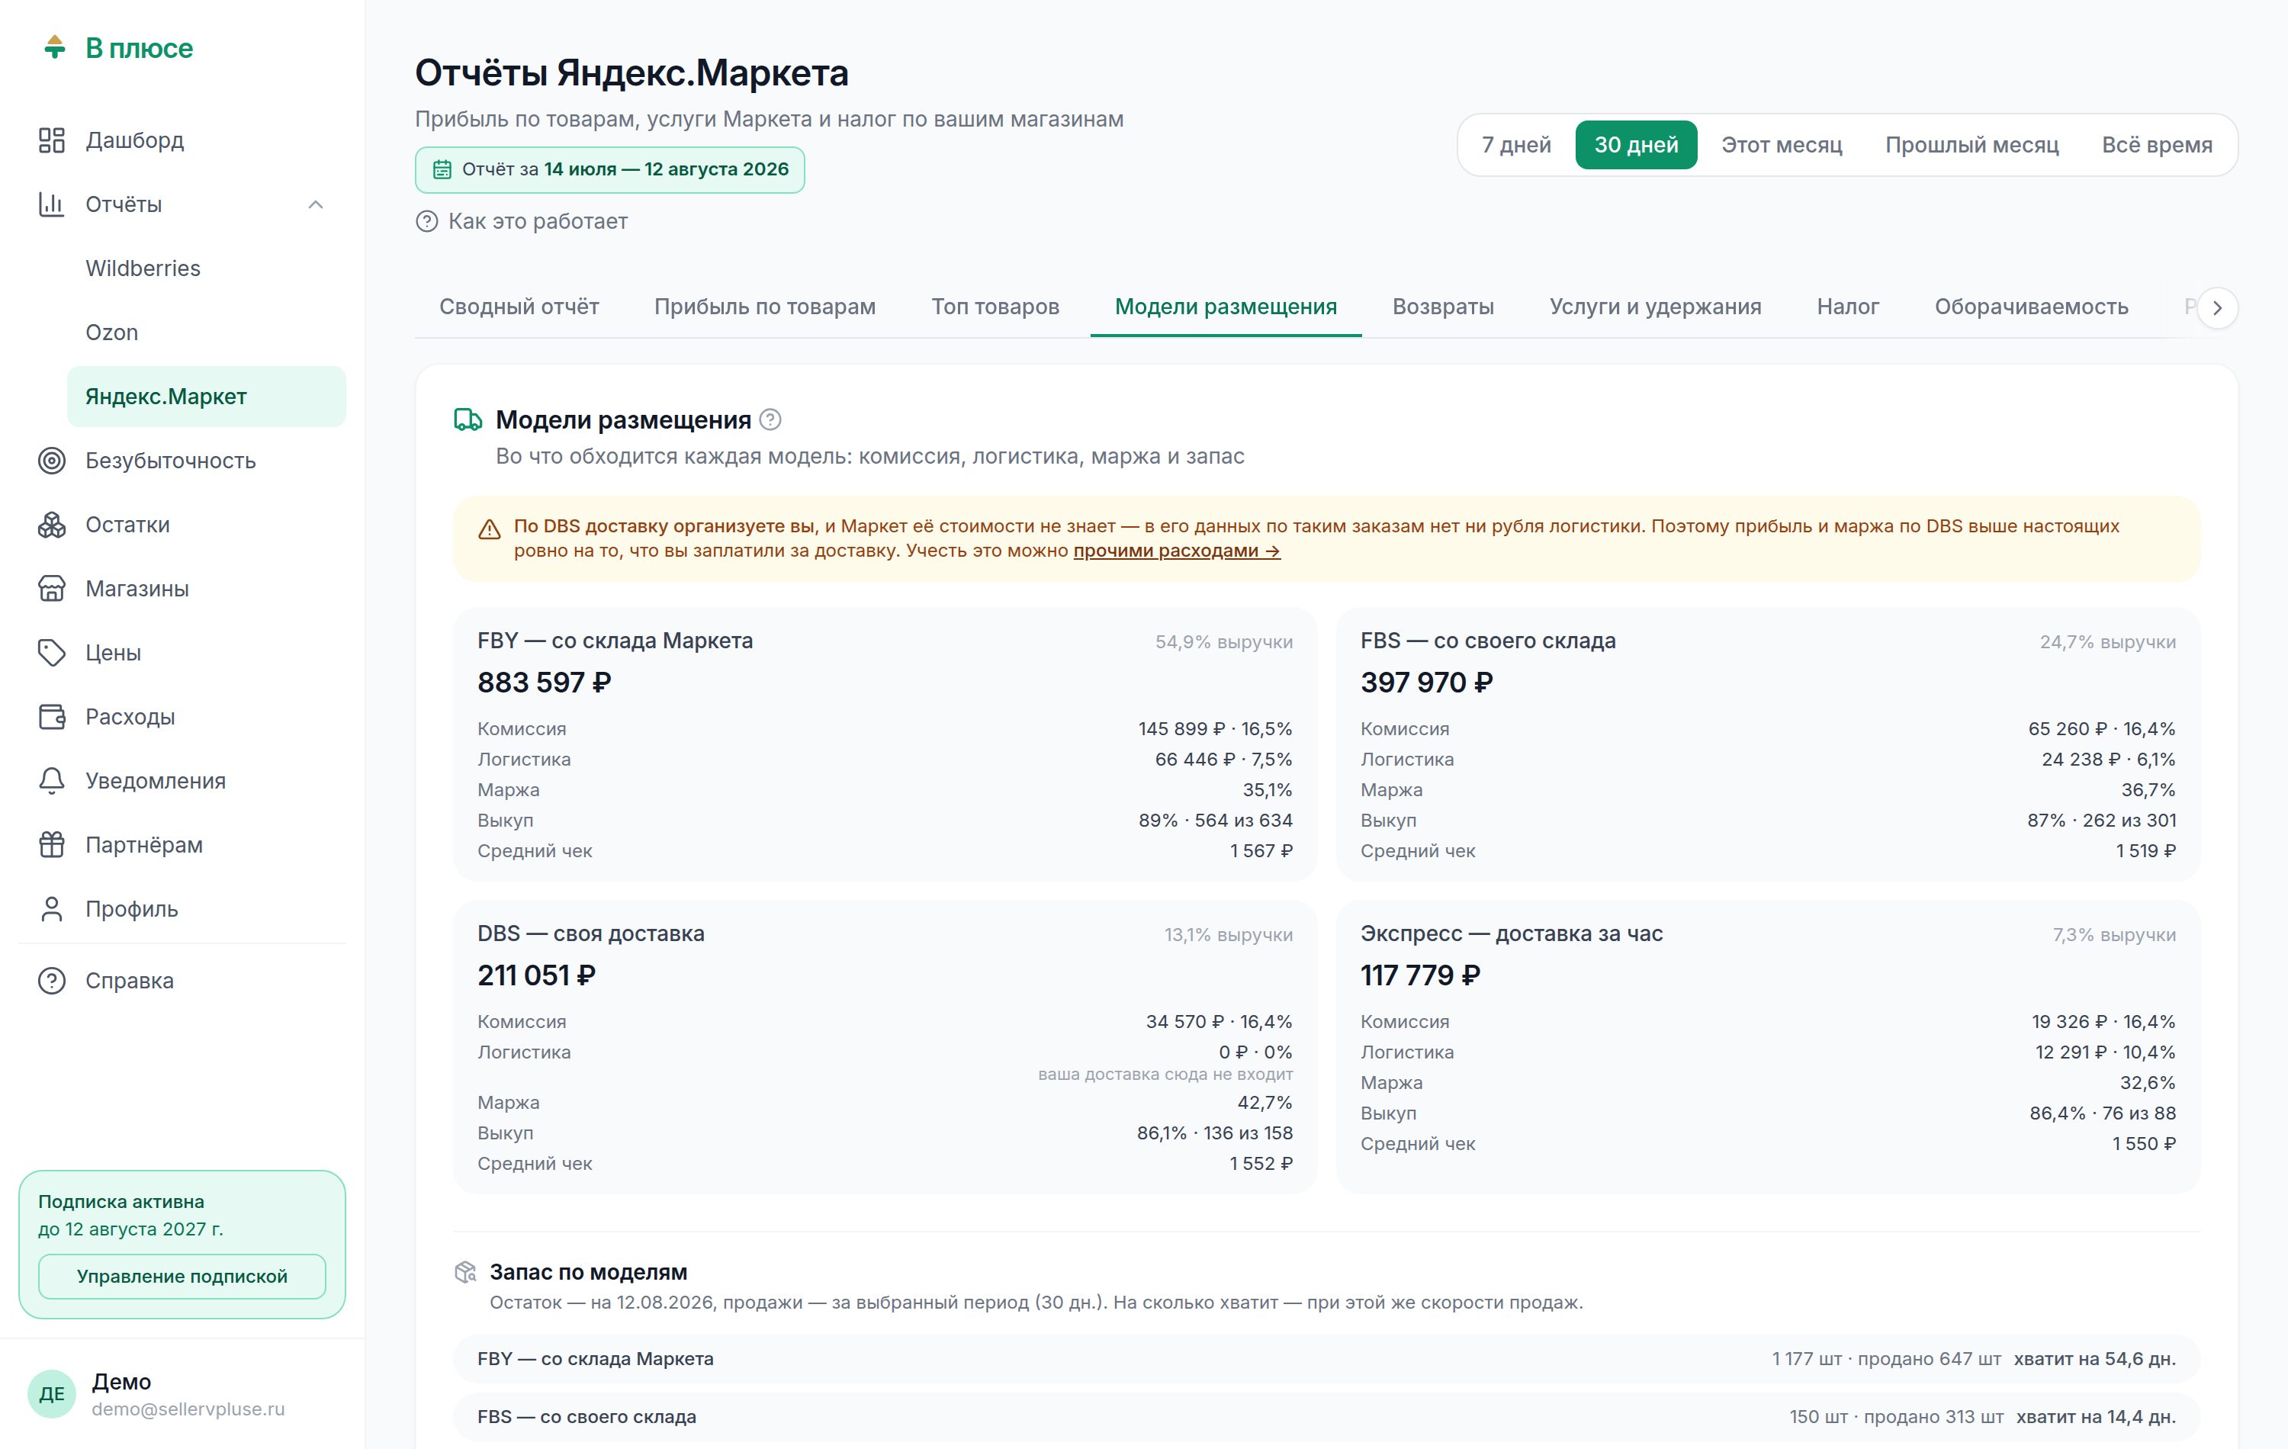The height and width of the screenshot is (1449, 2288).
Task: Click the Безубыточность target icon
Action: (51, 461)
